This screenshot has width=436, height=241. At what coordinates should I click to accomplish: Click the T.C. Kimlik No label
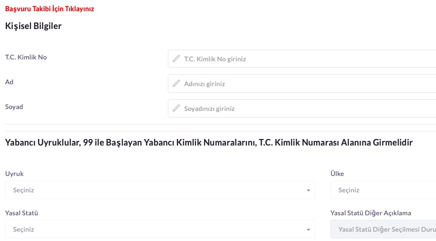point(26,57)
